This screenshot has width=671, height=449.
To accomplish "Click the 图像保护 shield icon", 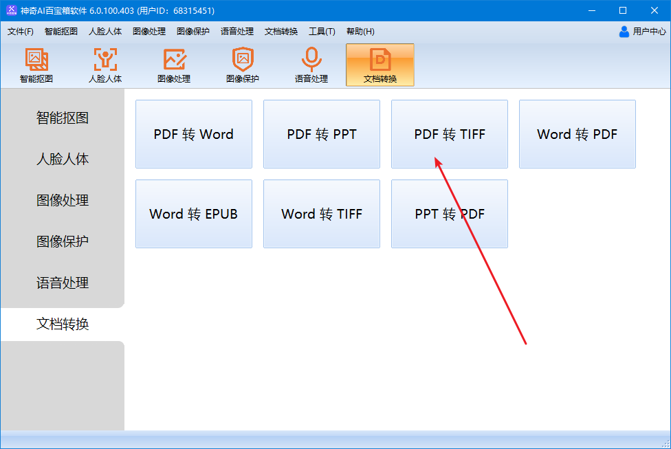I will (243, 61).
